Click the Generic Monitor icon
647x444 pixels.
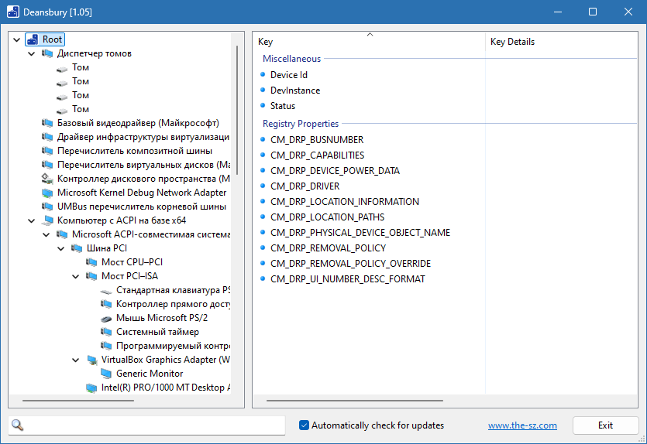tap(106, 374)
